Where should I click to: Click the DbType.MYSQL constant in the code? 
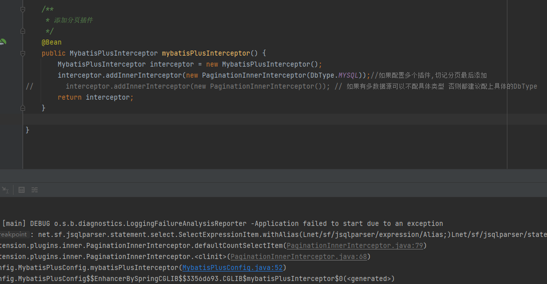334,75
